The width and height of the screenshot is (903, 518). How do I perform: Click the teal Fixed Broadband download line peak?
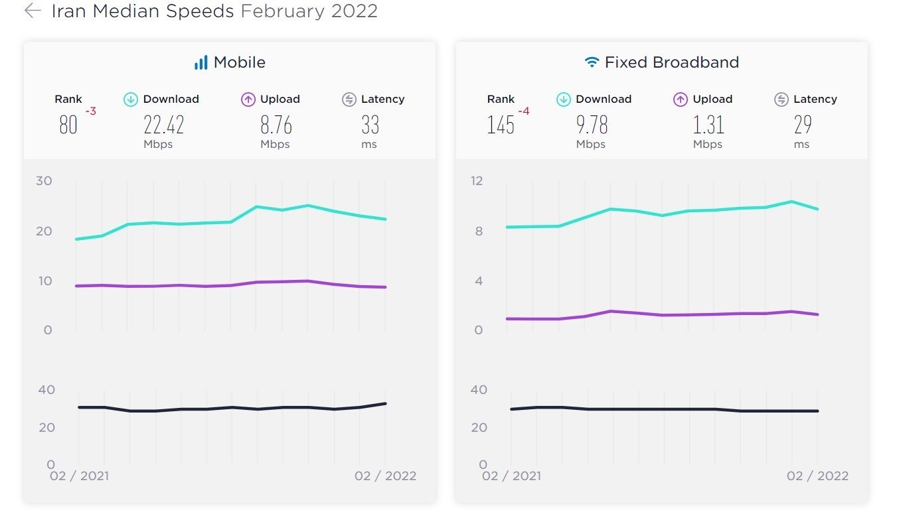[x=791, y=201]
